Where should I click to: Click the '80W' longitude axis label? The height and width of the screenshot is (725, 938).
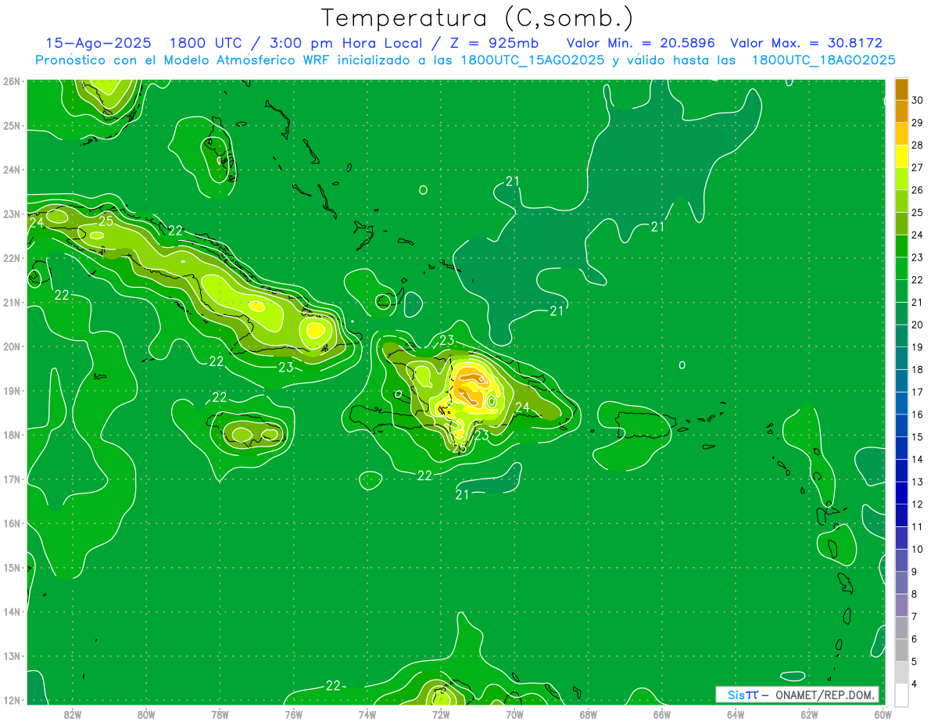coord(145,713)
